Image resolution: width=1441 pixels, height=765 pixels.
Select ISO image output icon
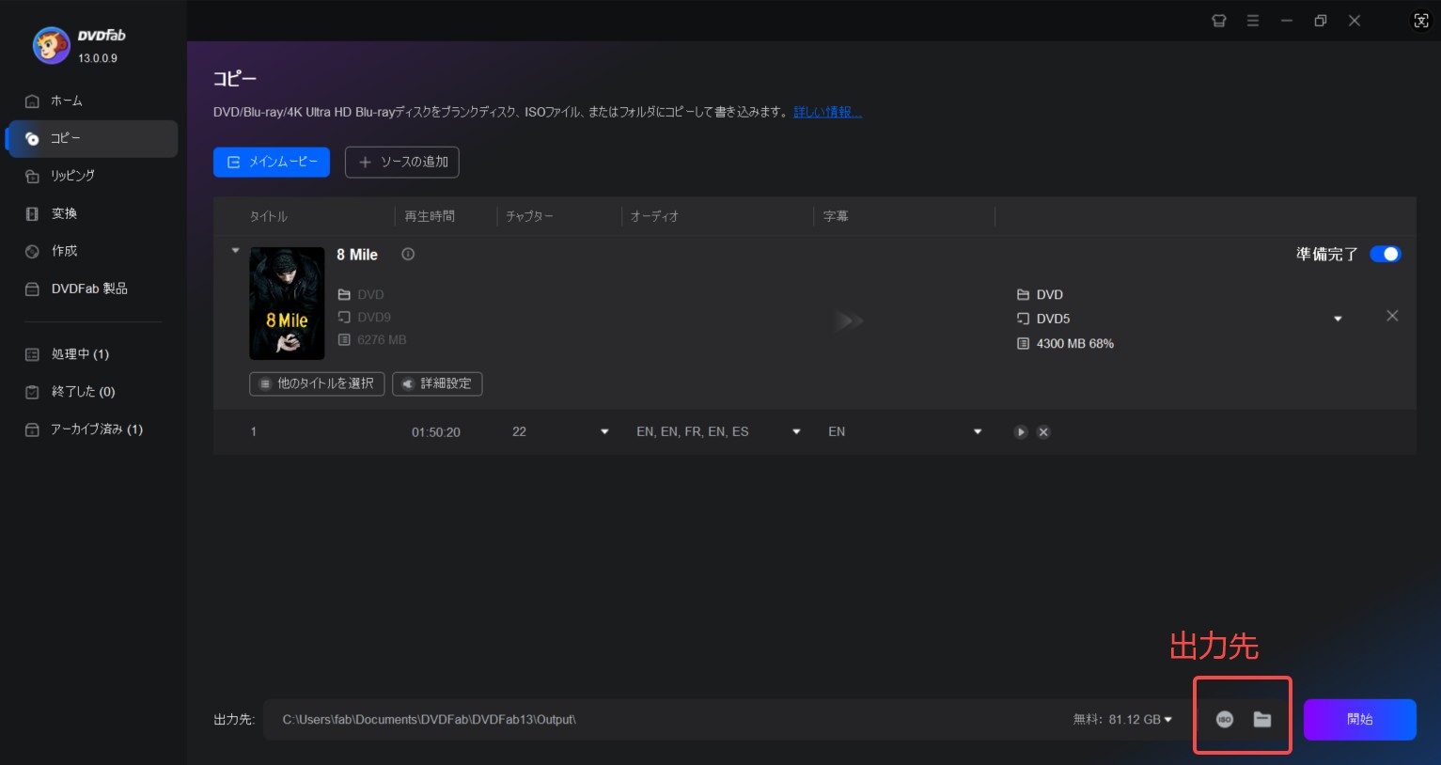click(1225, 719)
